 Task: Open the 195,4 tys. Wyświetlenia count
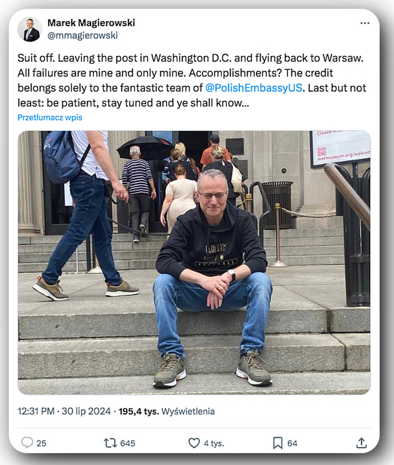pyautogui.click(x=167, y=411)
